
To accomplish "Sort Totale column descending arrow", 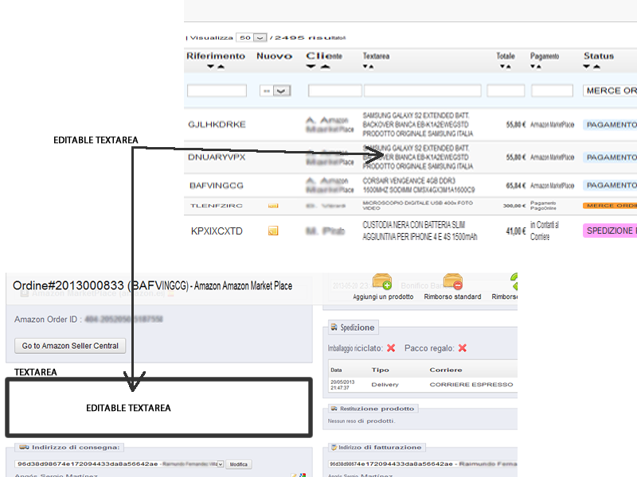I will [502, 67].
